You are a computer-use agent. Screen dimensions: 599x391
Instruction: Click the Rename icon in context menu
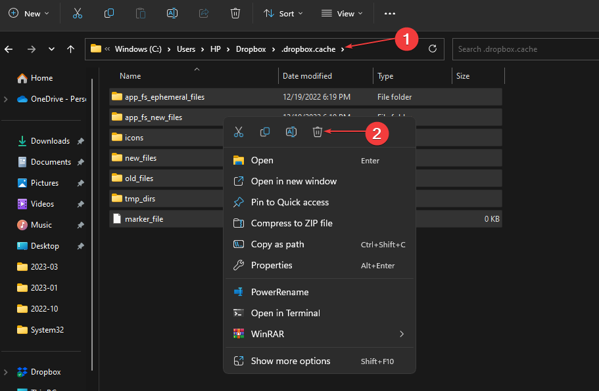coord(291,133)
